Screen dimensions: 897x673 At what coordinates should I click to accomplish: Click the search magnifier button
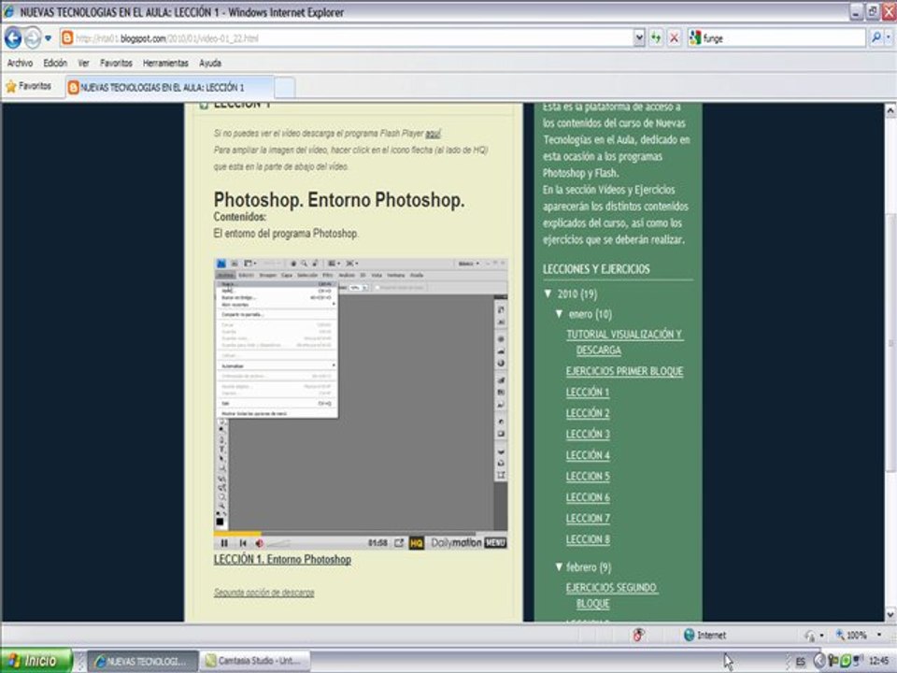(876, 38)
